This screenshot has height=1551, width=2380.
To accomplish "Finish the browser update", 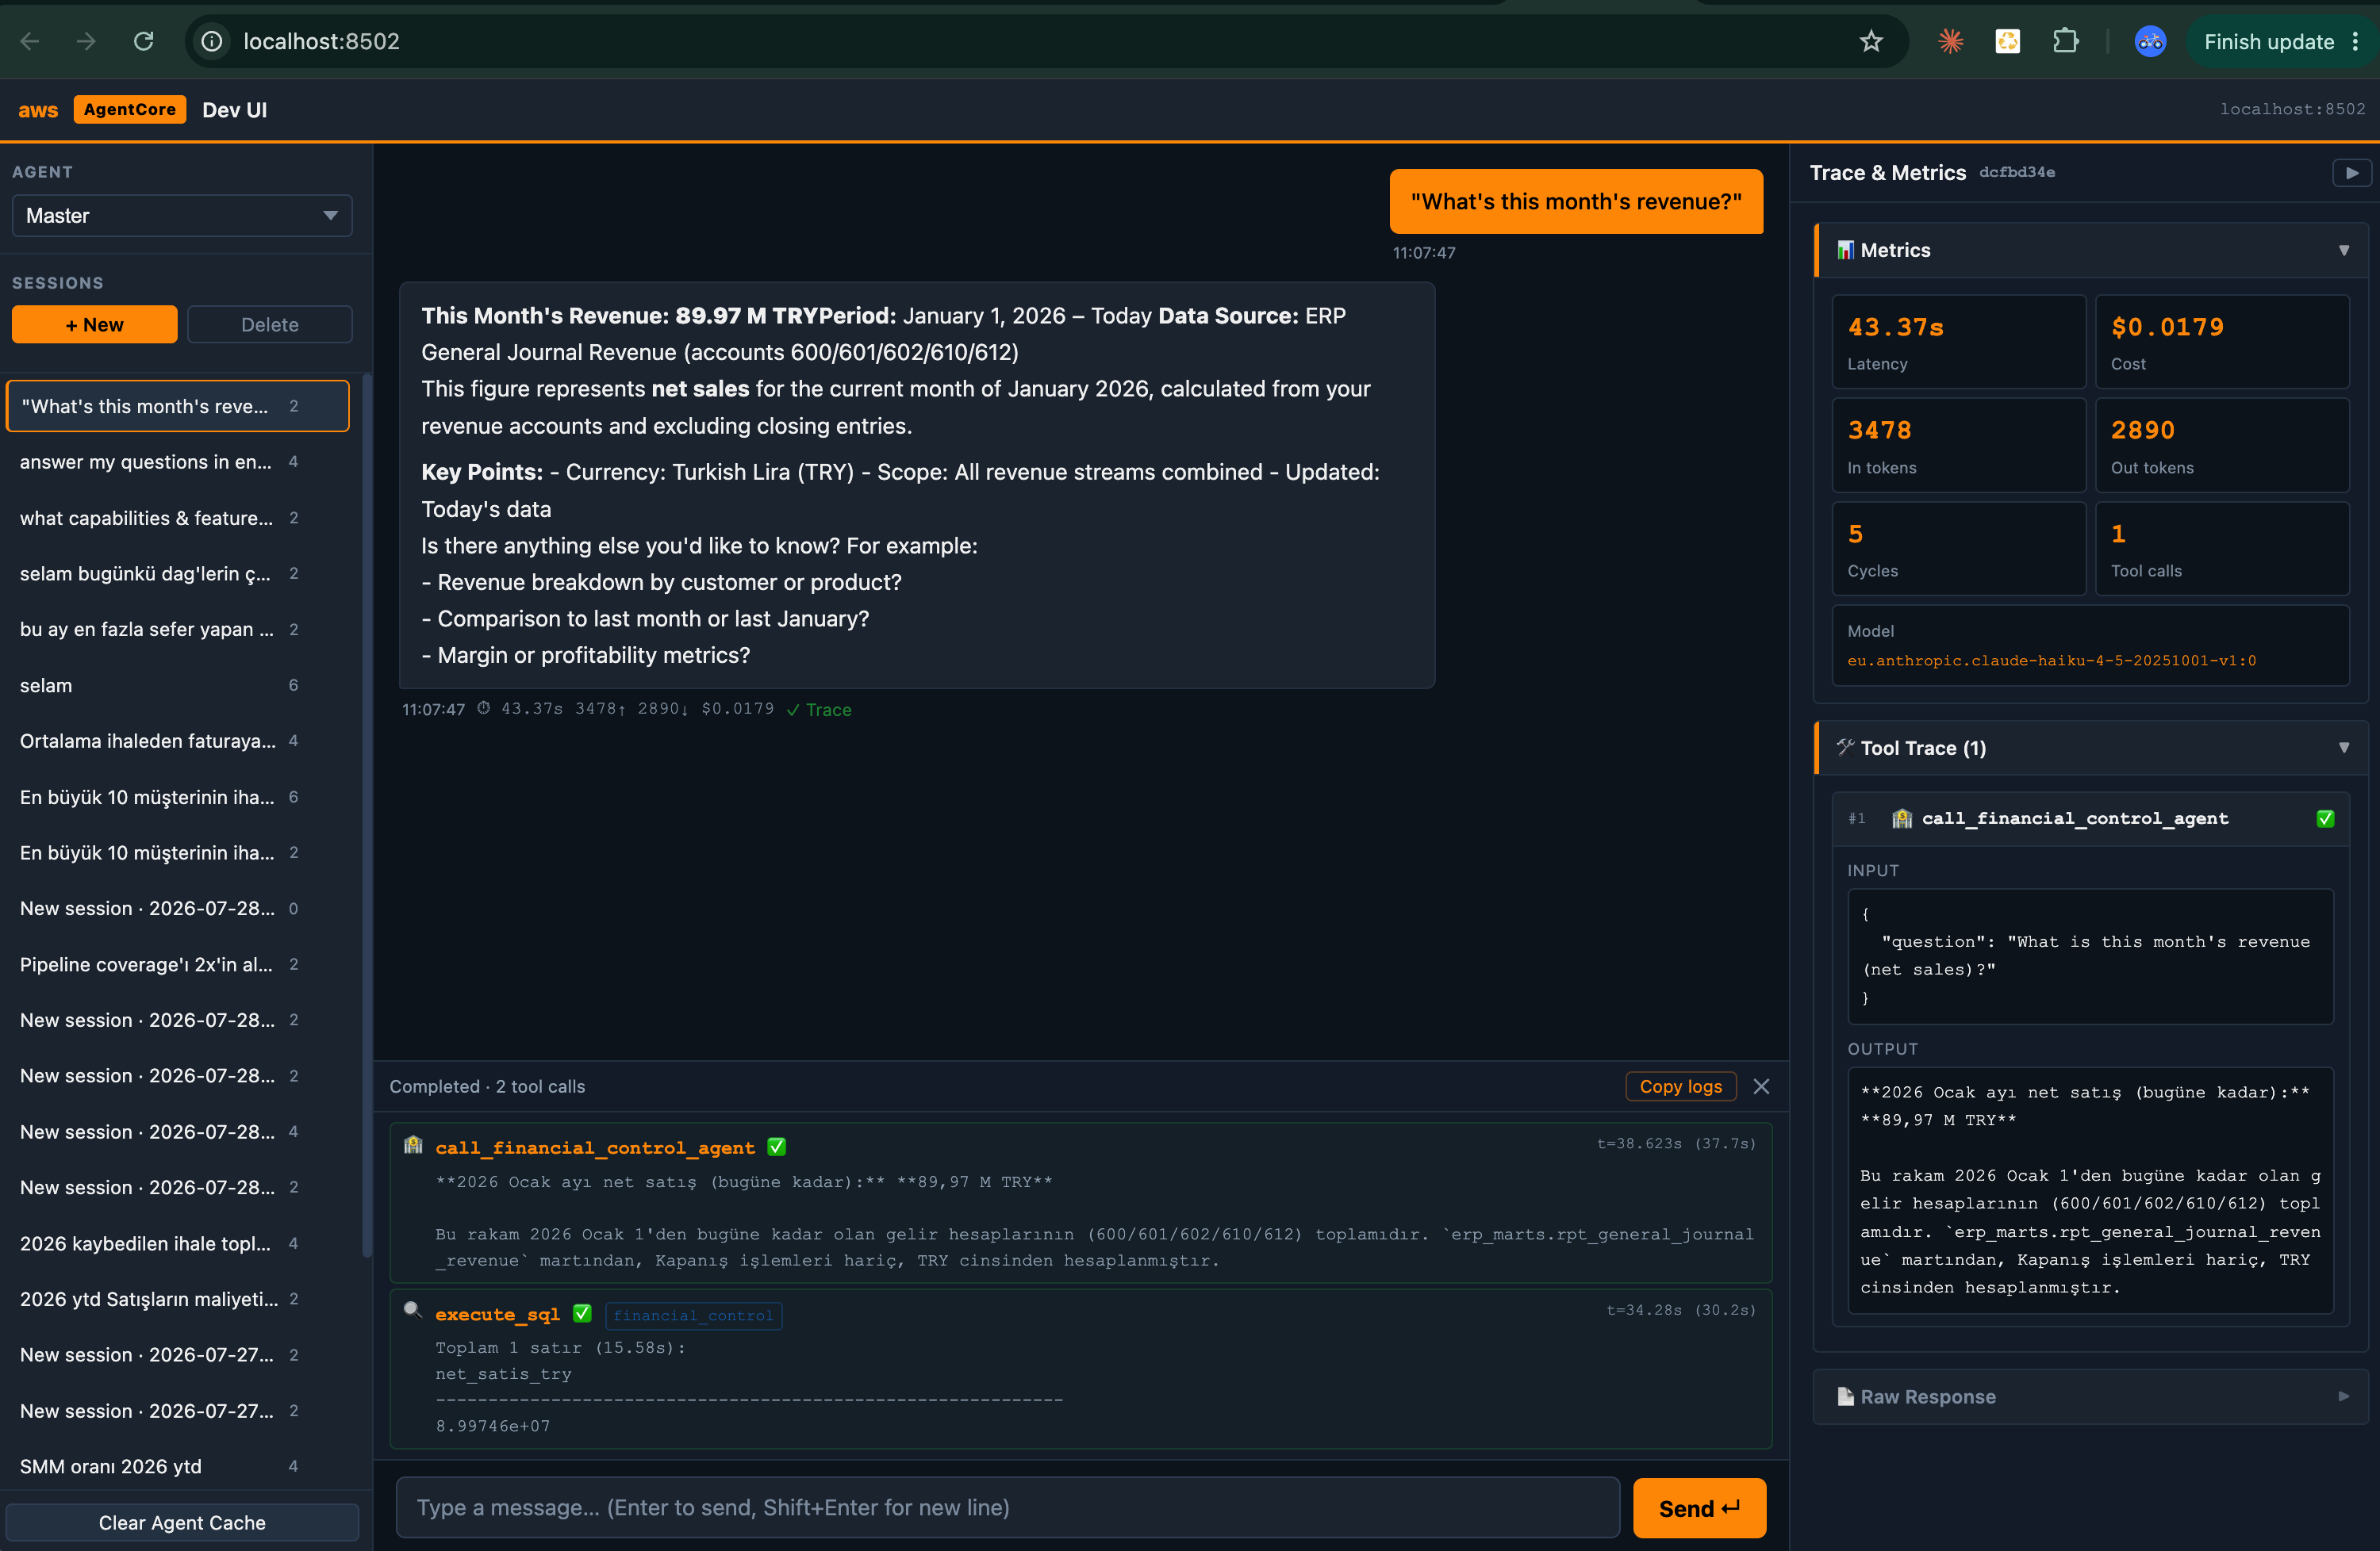I will pyautogui.click(x=2268, y=41).
